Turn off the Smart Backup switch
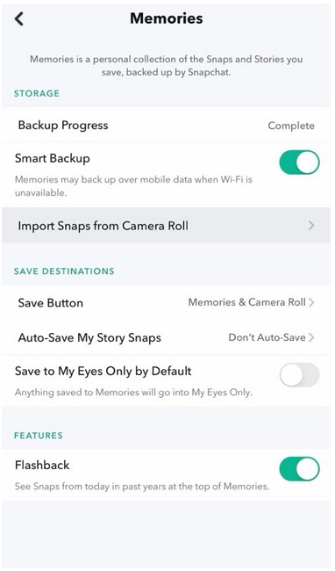This screenshot has height=571, width=335. coord(299,162)
